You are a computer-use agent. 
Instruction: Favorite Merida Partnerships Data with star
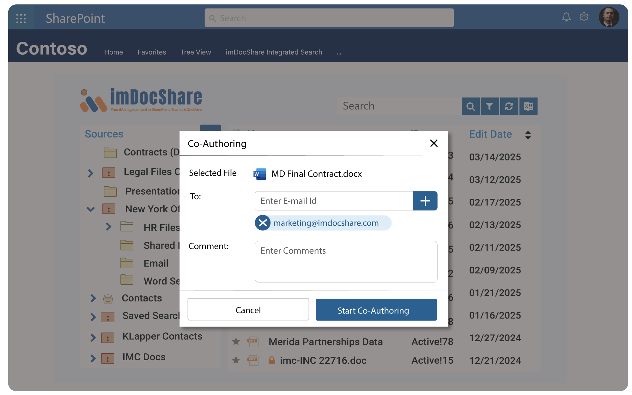click(236, 341)
